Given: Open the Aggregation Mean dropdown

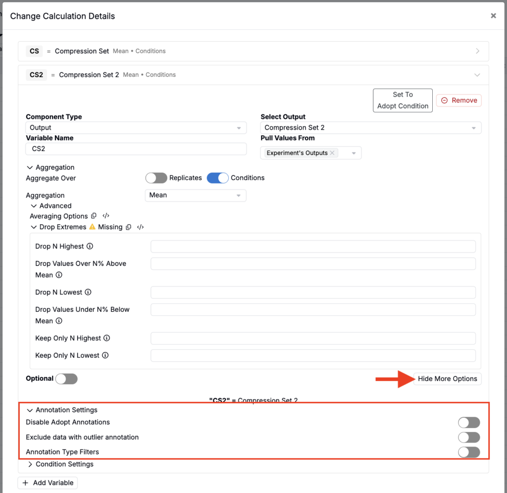Looking at the screenshot, I should tap(196, 195).
